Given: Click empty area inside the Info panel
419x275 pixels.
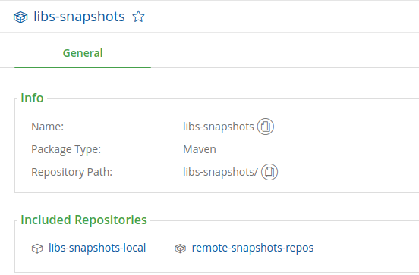Looking at the screenshot, I should coord(348,149).
